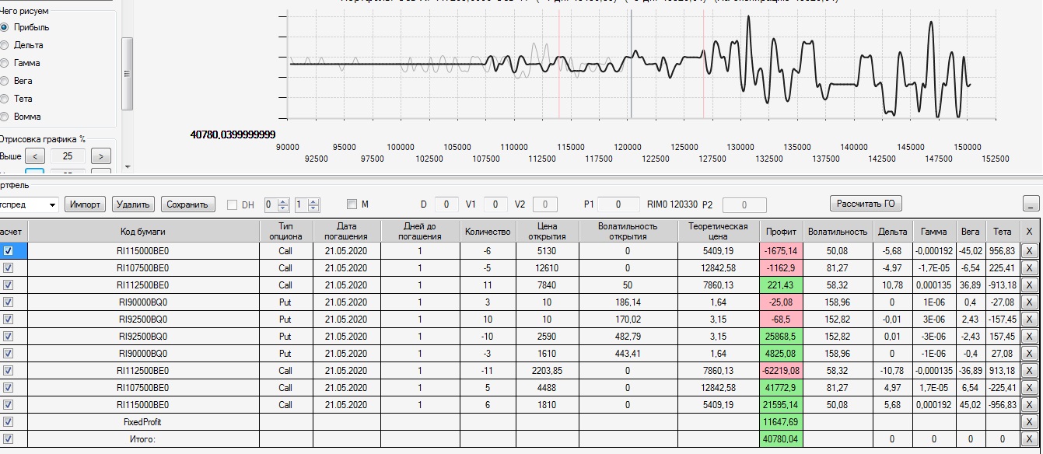Sort by Тип опциона column header

(286, 232)
